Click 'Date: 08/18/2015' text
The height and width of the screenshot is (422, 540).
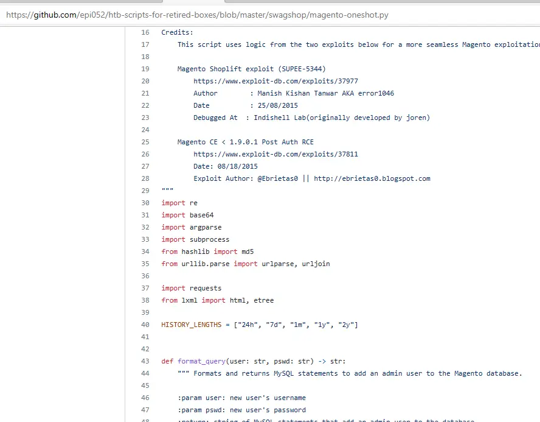click(226, 166)
